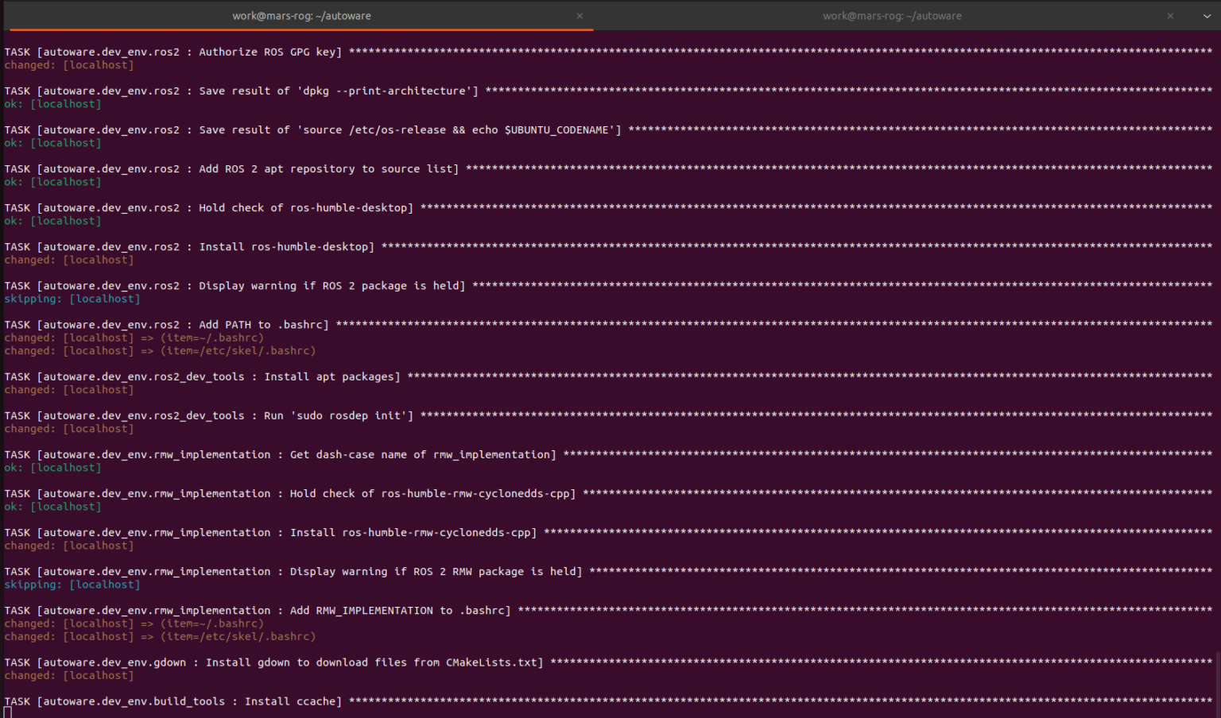The height and width of the screenshot is (718, 1221).
Task: Click 'skipping: [localhost]' under the ROS 2 package warning
Action: (x=72, y=299)
